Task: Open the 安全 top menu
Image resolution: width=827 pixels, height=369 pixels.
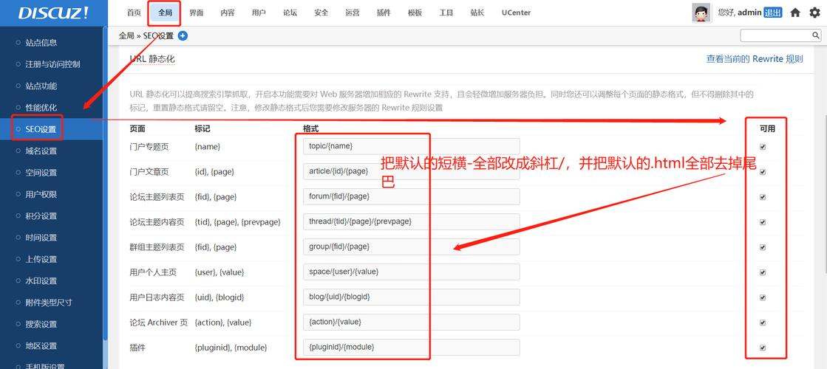Action: tap(321, 13)
